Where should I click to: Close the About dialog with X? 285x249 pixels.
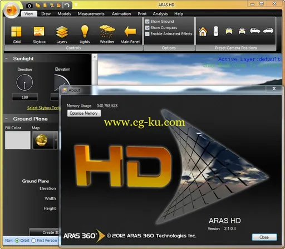pos(274,89)
